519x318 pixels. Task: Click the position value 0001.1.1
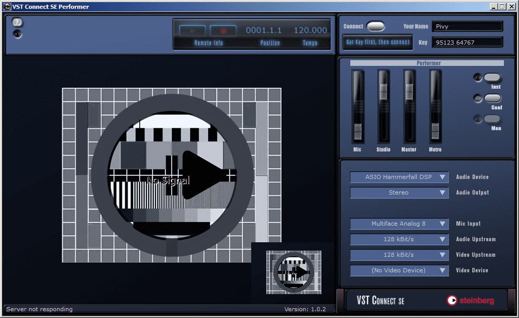click(x=264, y=31)
